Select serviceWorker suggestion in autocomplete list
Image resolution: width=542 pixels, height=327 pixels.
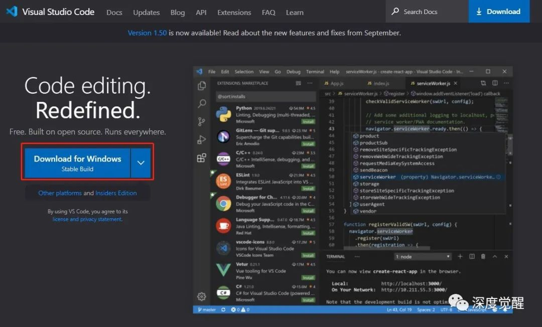428,177
